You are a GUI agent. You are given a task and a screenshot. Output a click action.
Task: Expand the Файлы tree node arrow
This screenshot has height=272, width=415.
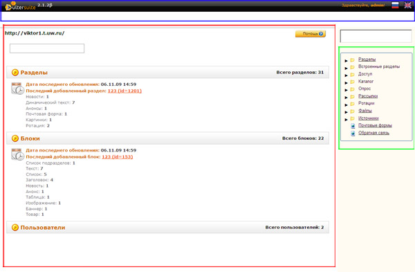pyautogui.click(x=346, y=112)
